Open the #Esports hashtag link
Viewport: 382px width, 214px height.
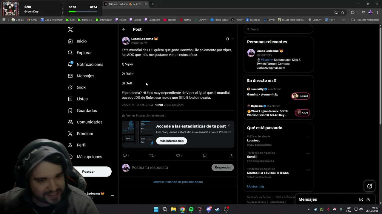pos(267,60)
